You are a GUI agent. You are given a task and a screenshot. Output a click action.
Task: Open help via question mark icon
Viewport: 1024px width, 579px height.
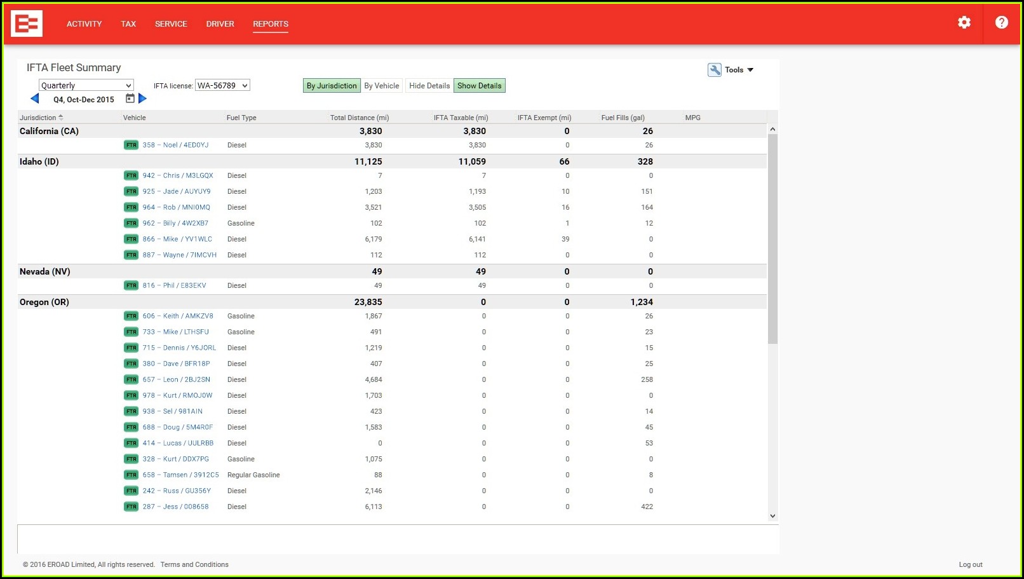[x=1001, y=23]
